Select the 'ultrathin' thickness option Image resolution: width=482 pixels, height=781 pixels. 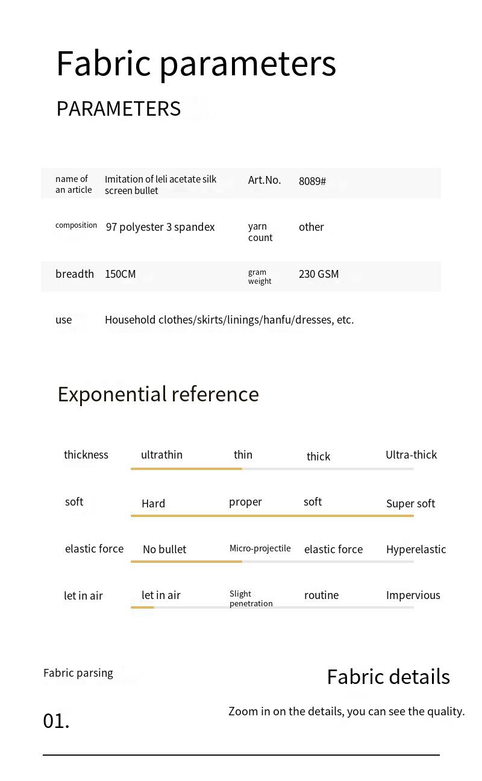(161, 455)
